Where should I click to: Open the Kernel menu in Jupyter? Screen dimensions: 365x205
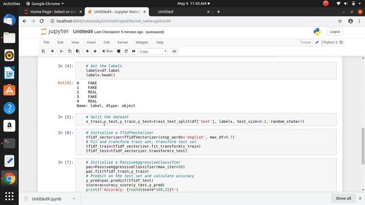(x=123, y=42)
